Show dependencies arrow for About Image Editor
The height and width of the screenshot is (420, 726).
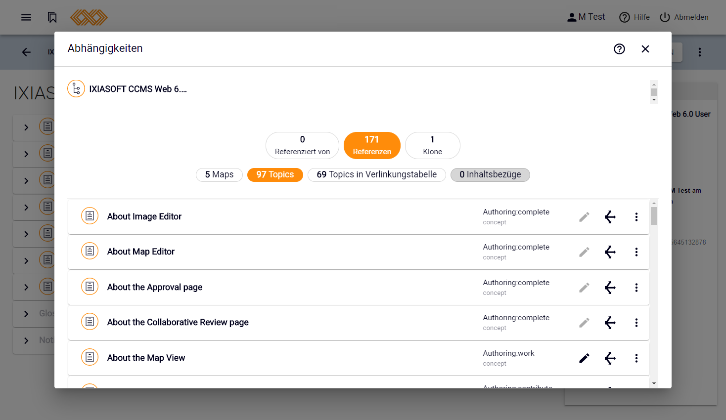coord(610,217)
